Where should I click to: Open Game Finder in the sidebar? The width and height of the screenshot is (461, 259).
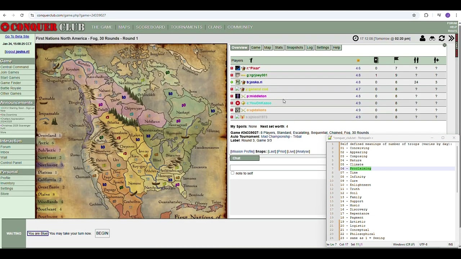click(10, 83)
